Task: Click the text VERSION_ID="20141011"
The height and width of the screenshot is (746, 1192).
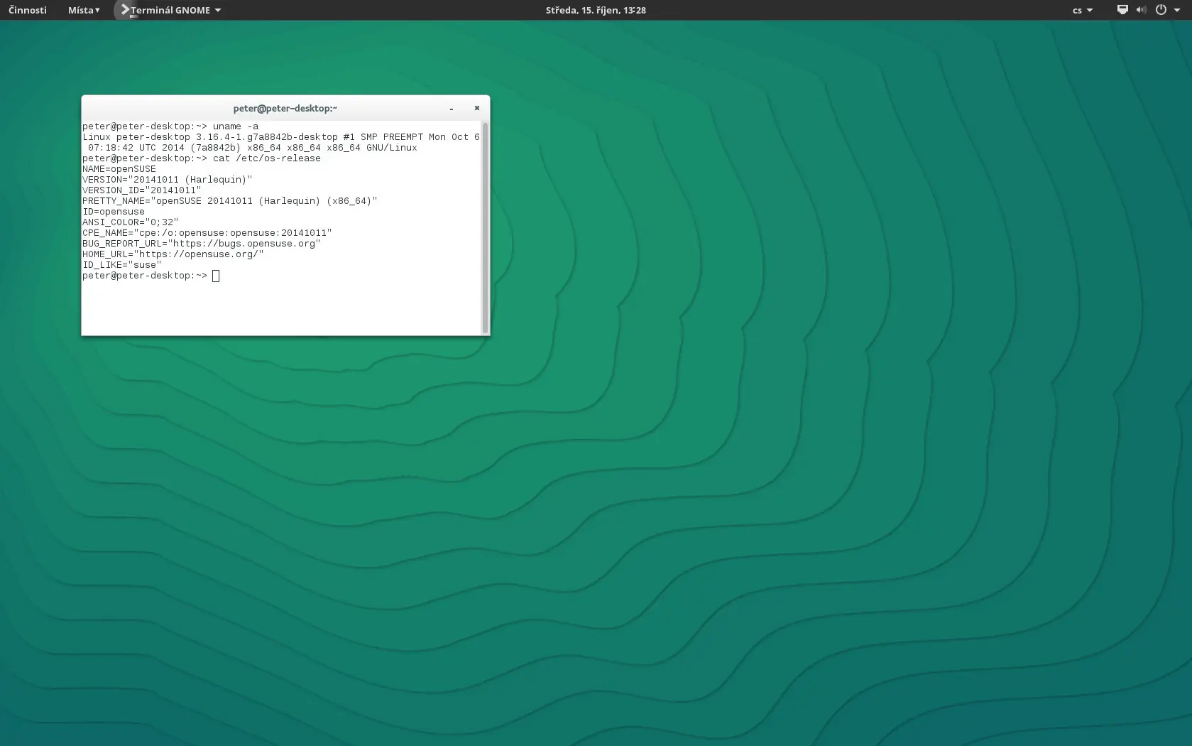Action: point(142,190)
